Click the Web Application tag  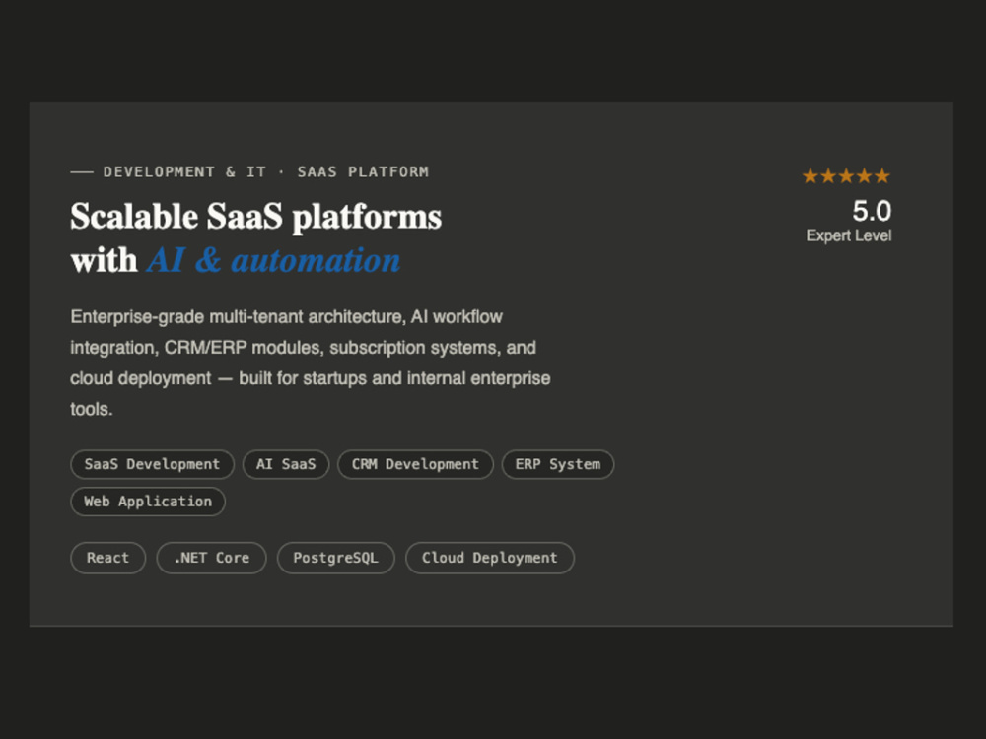pos(148,502)
